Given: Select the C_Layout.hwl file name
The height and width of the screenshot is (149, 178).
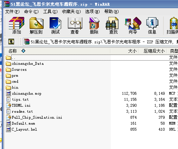Looking at the screenshot, I should [24, 129].
